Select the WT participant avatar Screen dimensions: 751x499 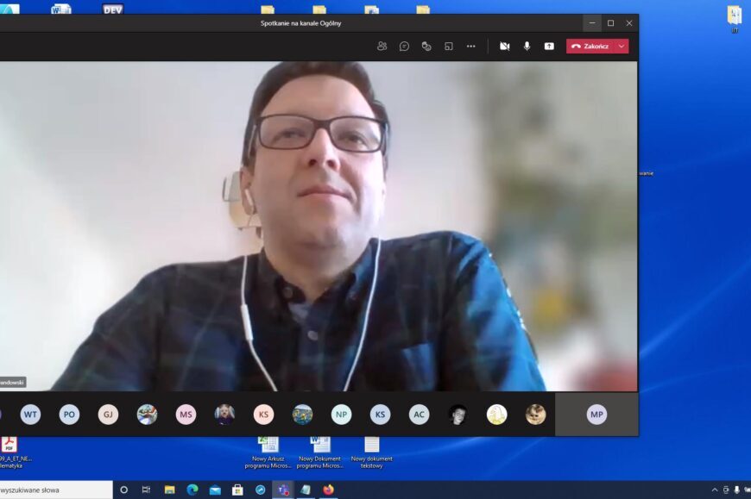[x=30, y=415]
